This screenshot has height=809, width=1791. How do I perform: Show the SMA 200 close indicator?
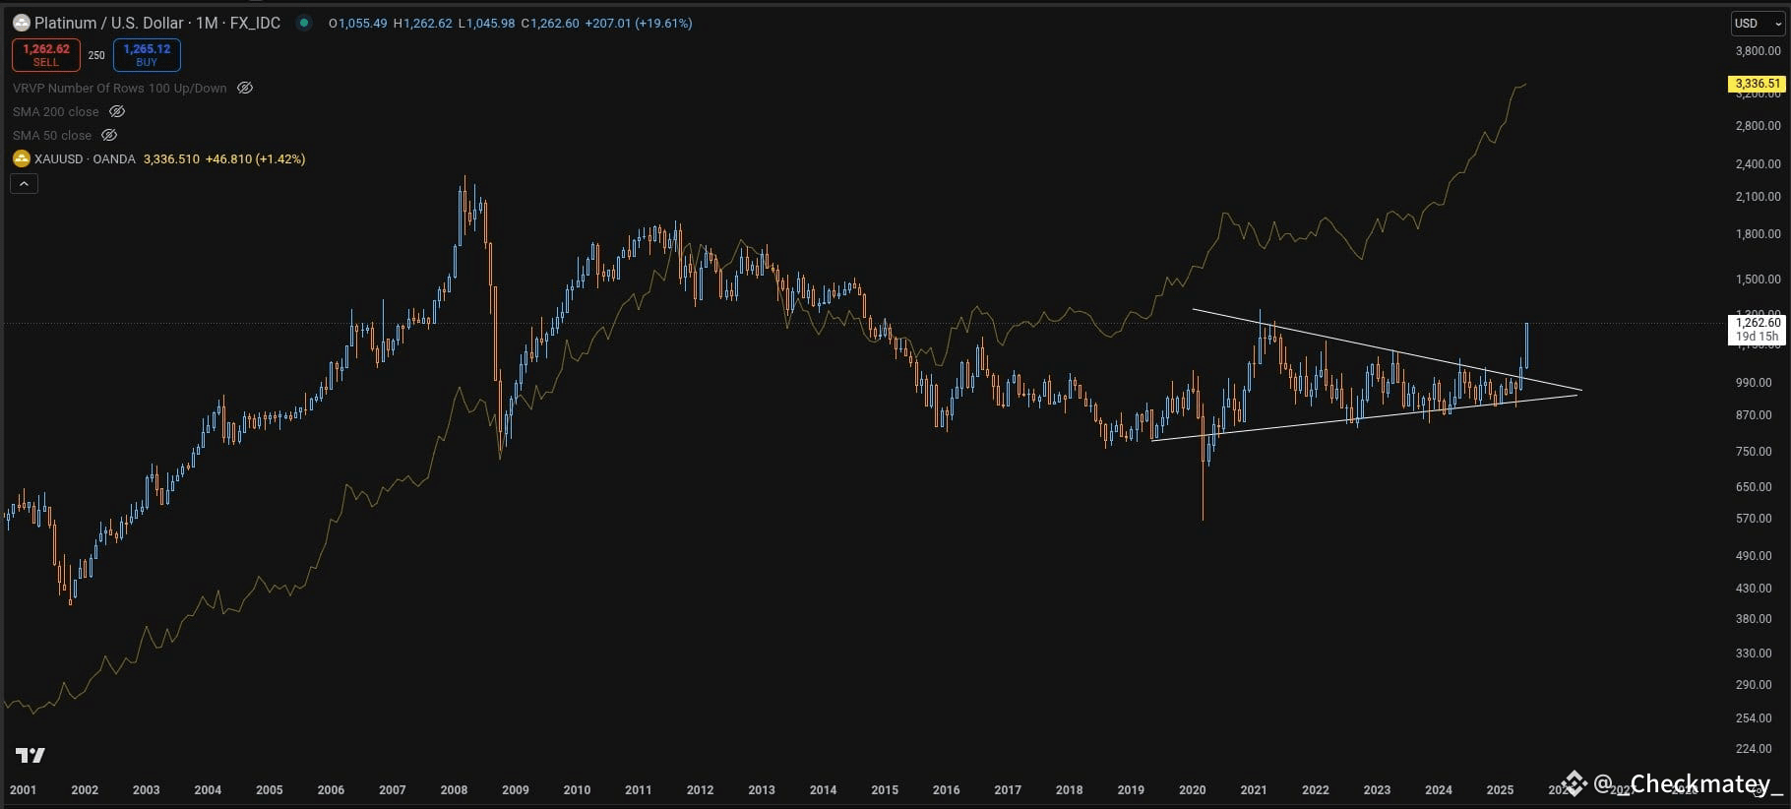(x=117, y=111)
